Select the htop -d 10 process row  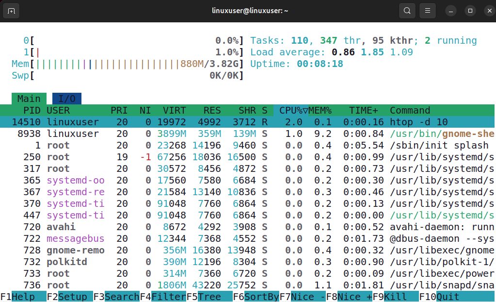tap(247, 122)
